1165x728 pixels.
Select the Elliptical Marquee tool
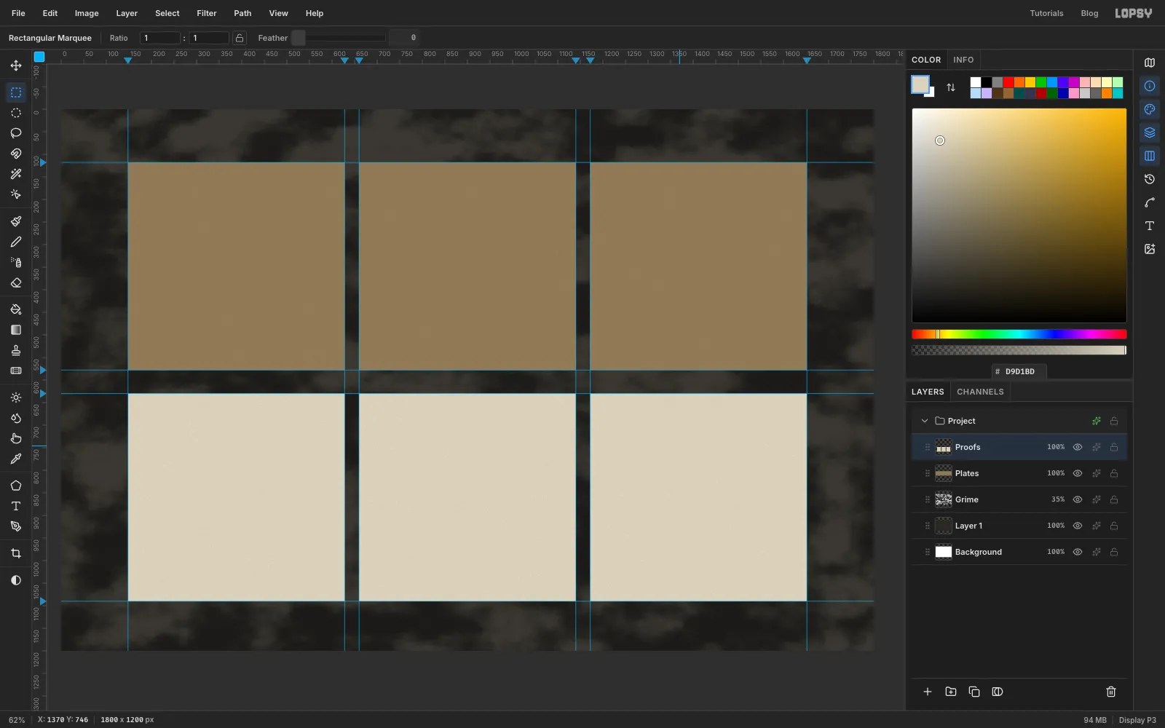(x=16, y=113)
